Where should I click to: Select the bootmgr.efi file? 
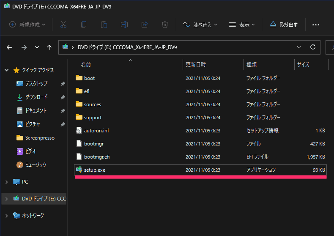click(x=200, y=157)
